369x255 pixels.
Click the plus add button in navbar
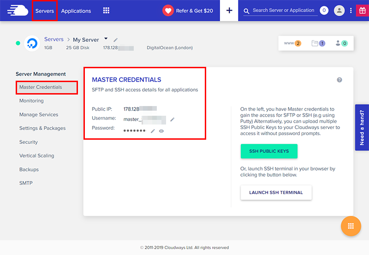[229, 11]
